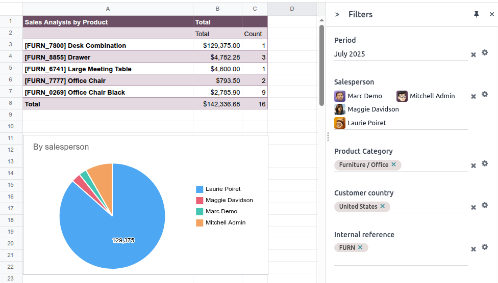
Task: Open Product Category filter settings gear
Action: [485, 164]
